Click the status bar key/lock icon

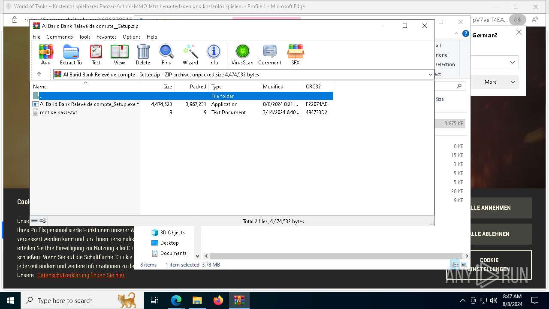pos(43,221)
